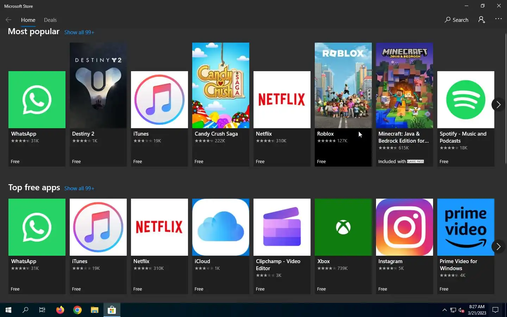Click the Instagram 5K rating
Image resolution: width=507 pixels, height=317 pixels.
pyautogui.click(x=391, y=268)
